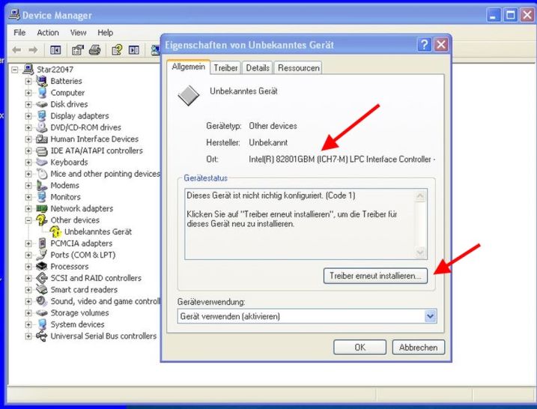
Task: Click the Human Interface Devices icon
Action: click(42, 139)
